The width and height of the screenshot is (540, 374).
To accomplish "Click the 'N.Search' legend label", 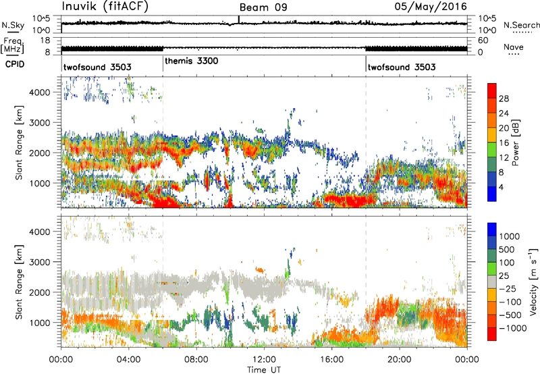I will pyautogui.click(x=521, y=25).
